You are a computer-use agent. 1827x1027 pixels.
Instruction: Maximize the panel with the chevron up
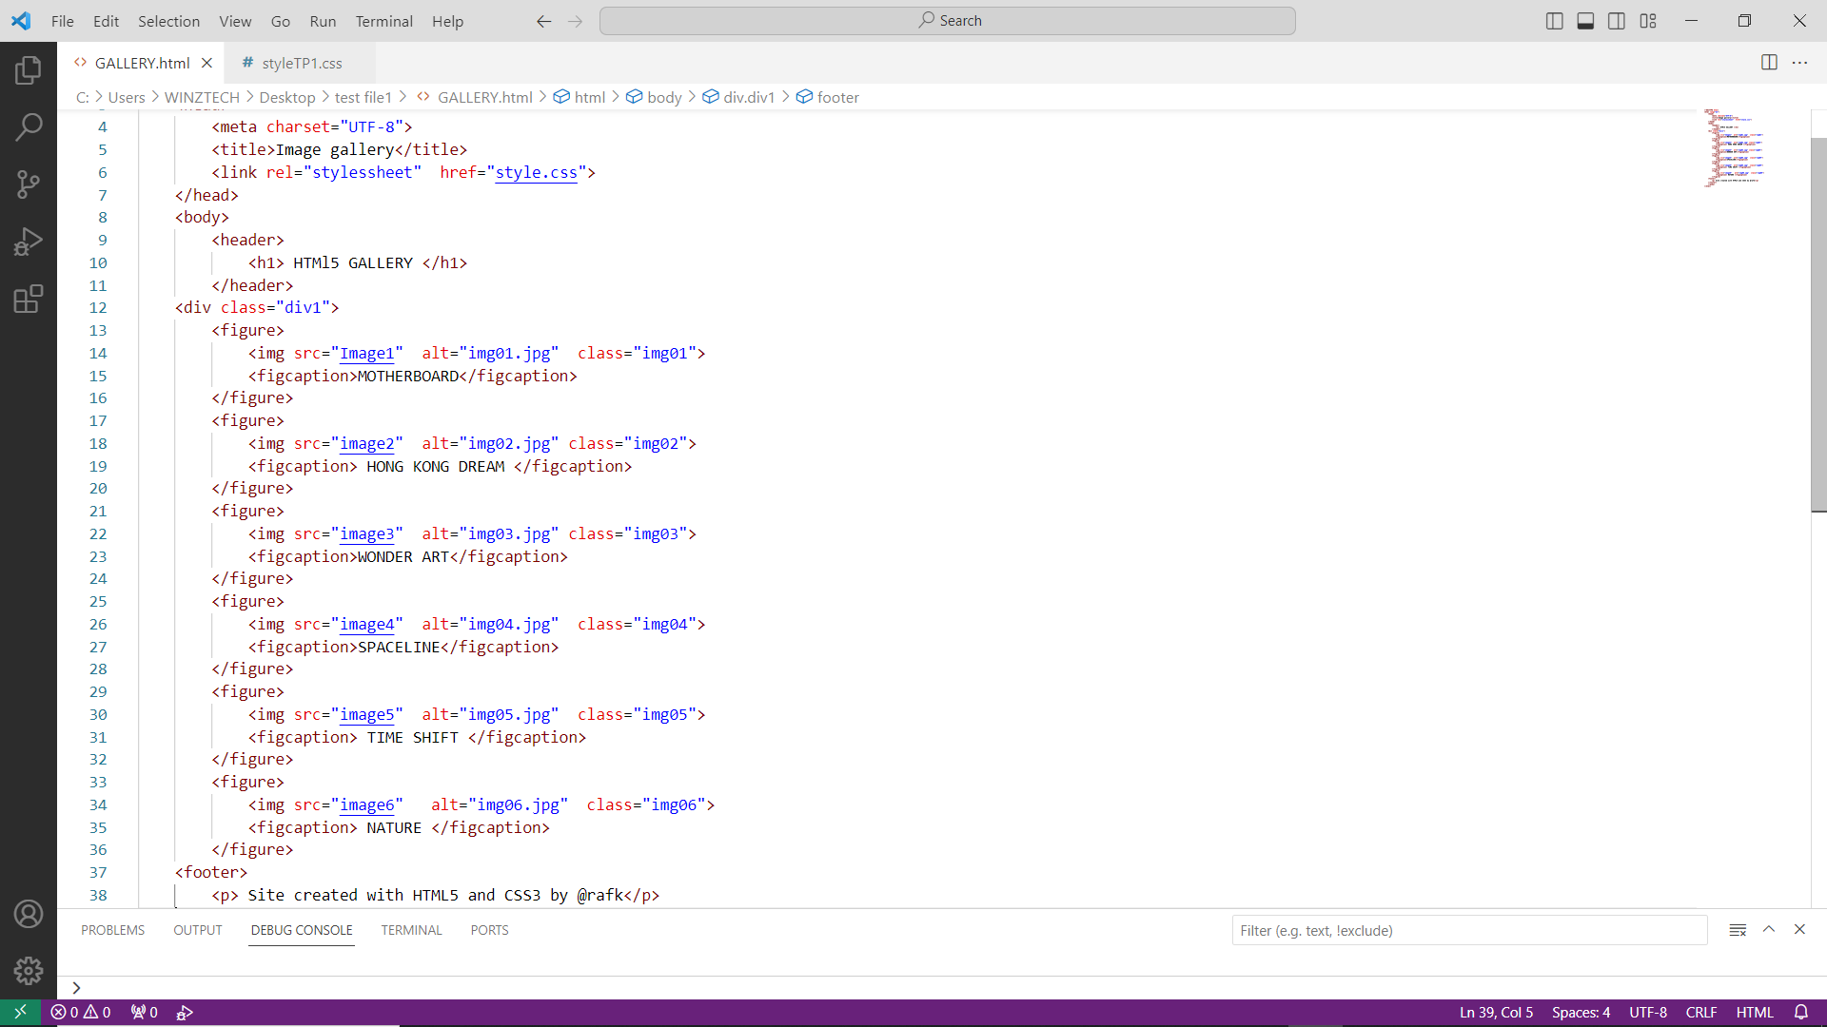point(1769,930)
